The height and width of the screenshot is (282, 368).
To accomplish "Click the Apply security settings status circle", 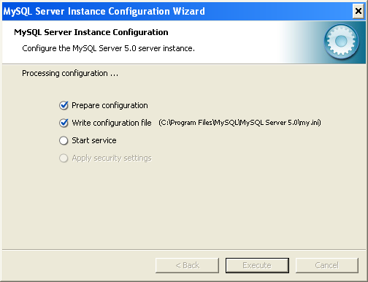I will [64, 158].
